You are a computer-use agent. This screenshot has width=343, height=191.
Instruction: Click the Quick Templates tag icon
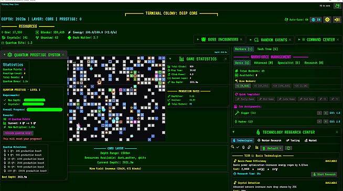236,94
